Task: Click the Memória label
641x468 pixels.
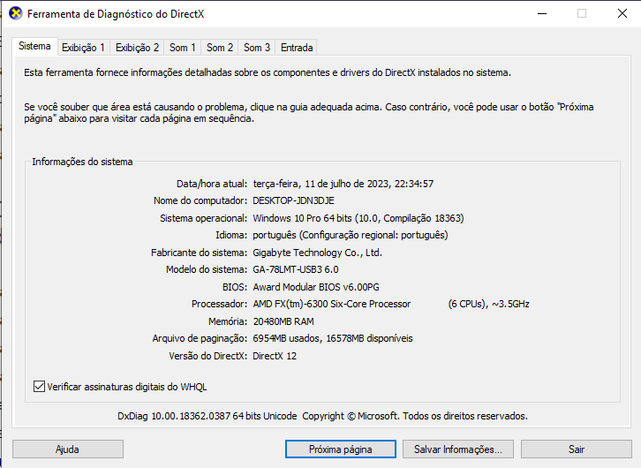Action: (228, 321)
